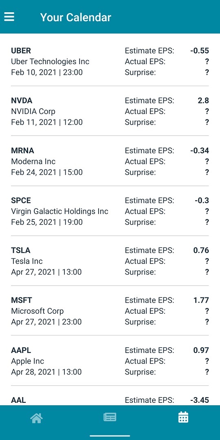Viewport: 220px width, 440px height.
Task: Select the MRNA ticker symbol
Action: pos(22,150)
